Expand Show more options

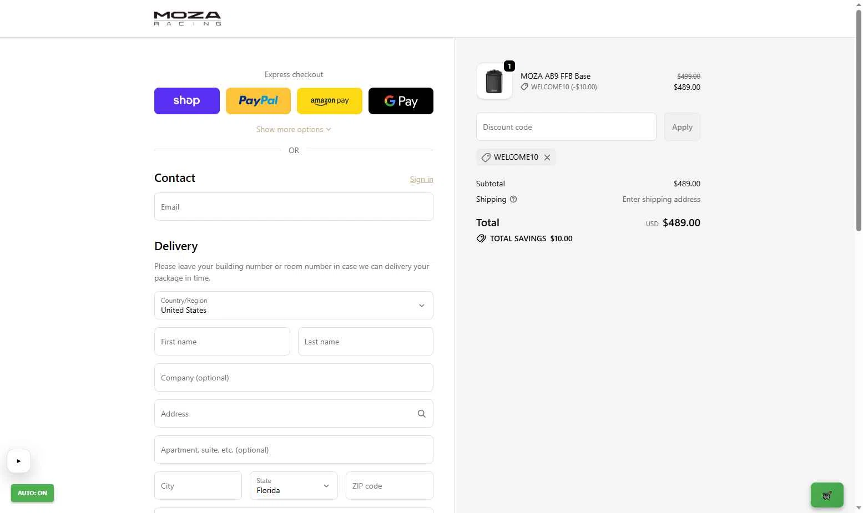(294, 129)
